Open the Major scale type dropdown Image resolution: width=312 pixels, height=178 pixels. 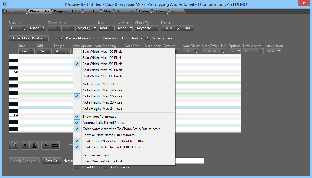[x=37, y=28]
